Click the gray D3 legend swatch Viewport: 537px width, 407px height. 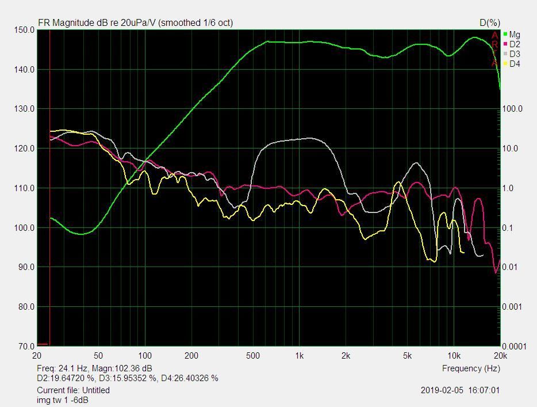coord(505,54)
